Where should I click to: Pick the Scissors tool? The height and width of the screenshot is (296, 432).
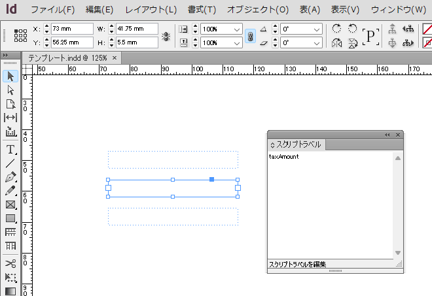click(10, 263)
